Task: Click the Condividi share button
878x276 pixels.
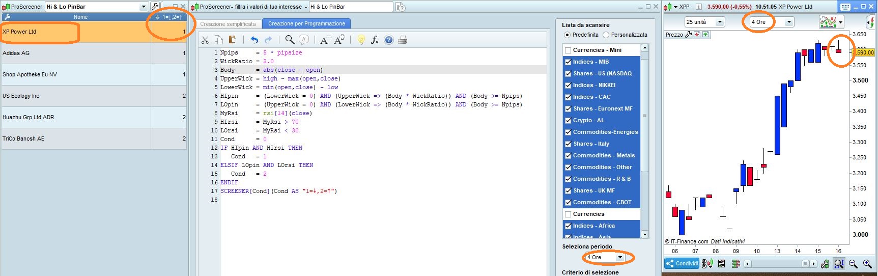Action: 682,264
